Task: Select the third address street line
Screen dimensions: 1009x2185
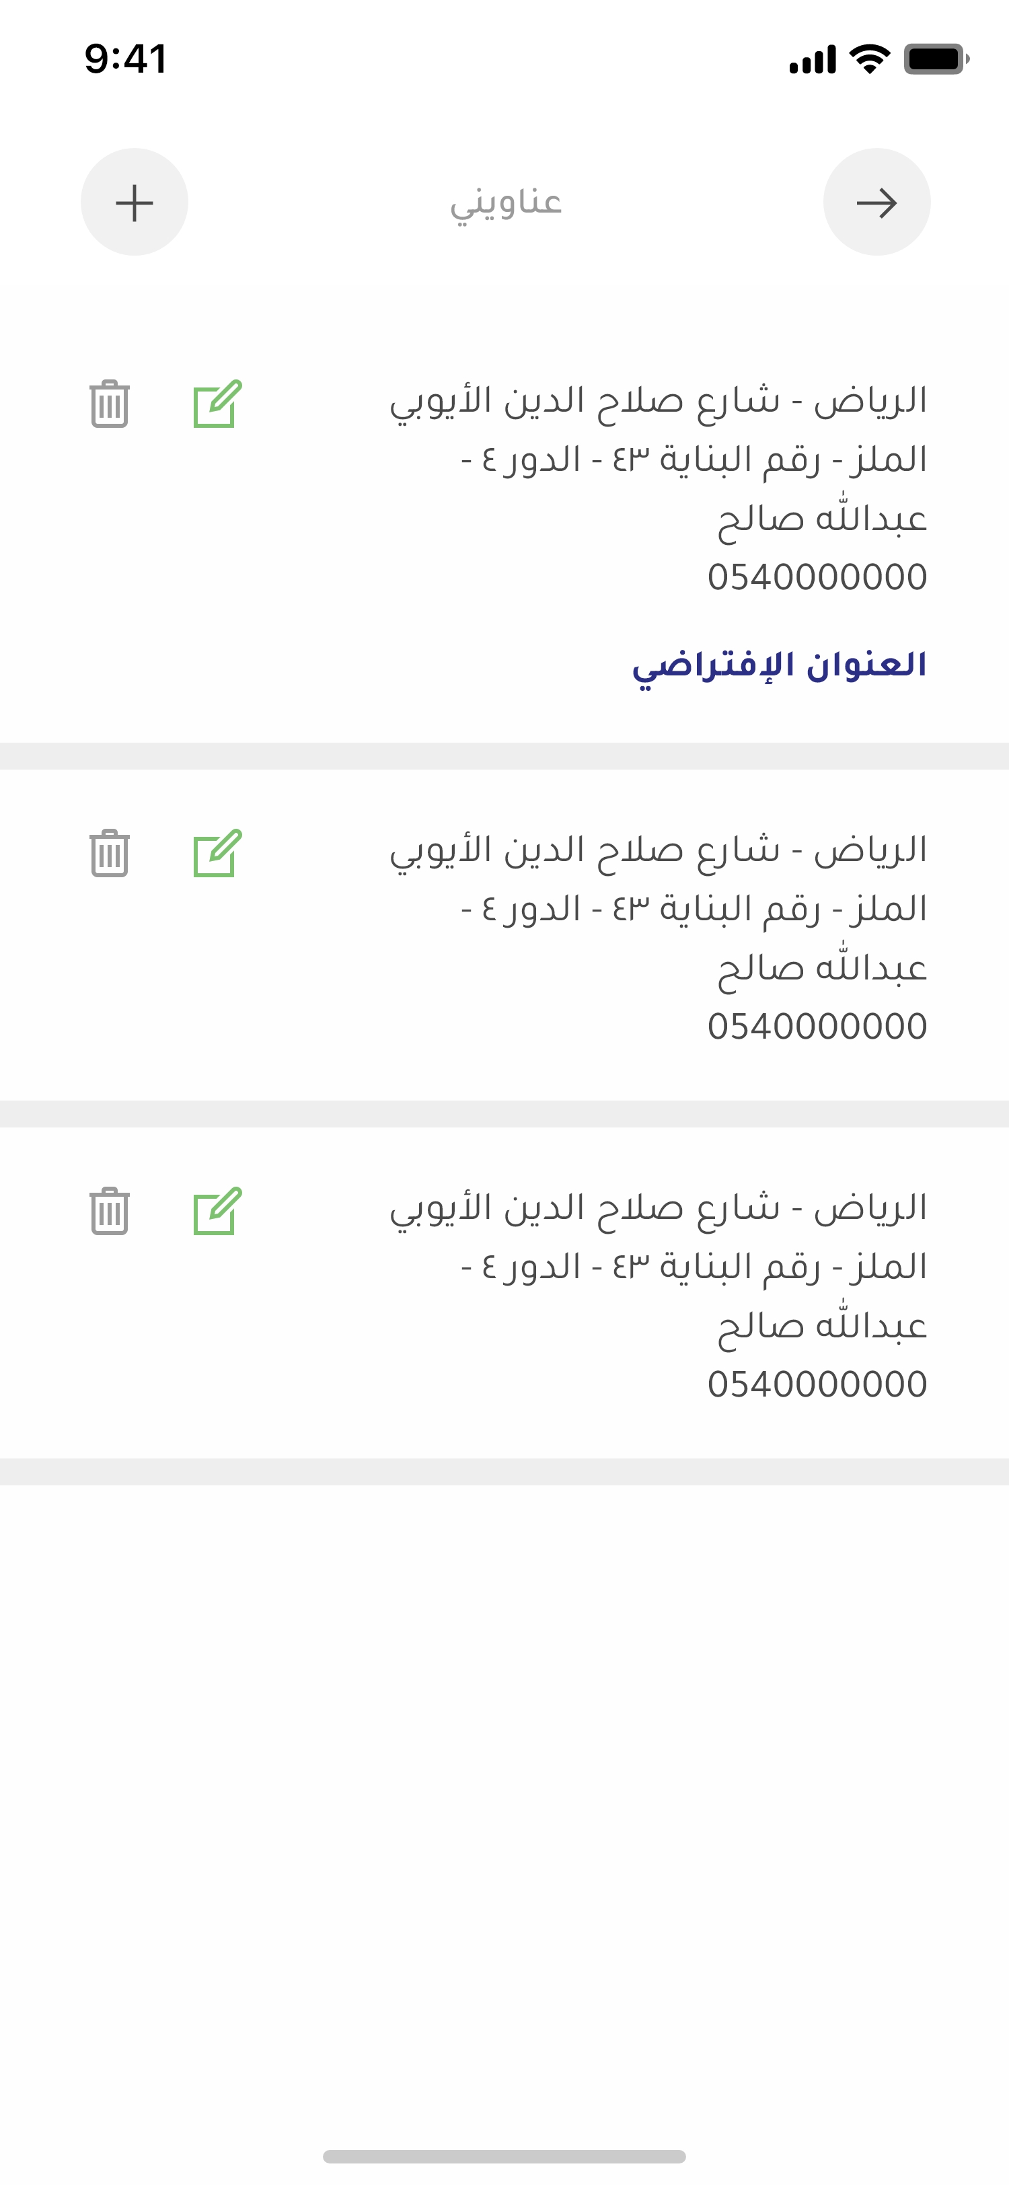Action: tap(658, 1208)
